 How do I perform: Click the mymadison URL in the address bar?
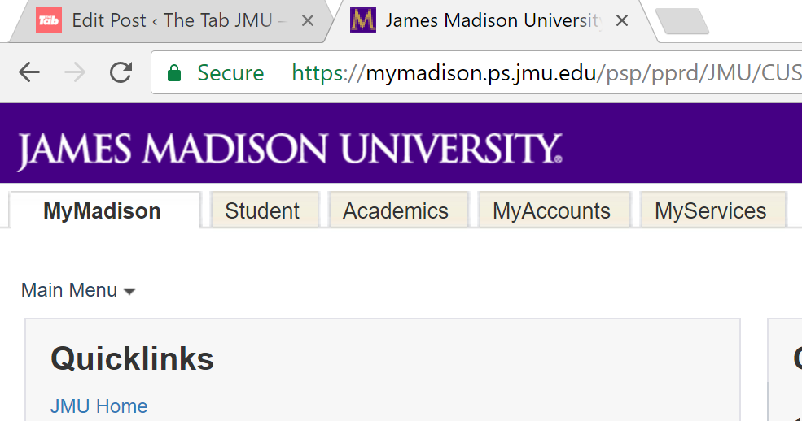click(x=480, y=73)
